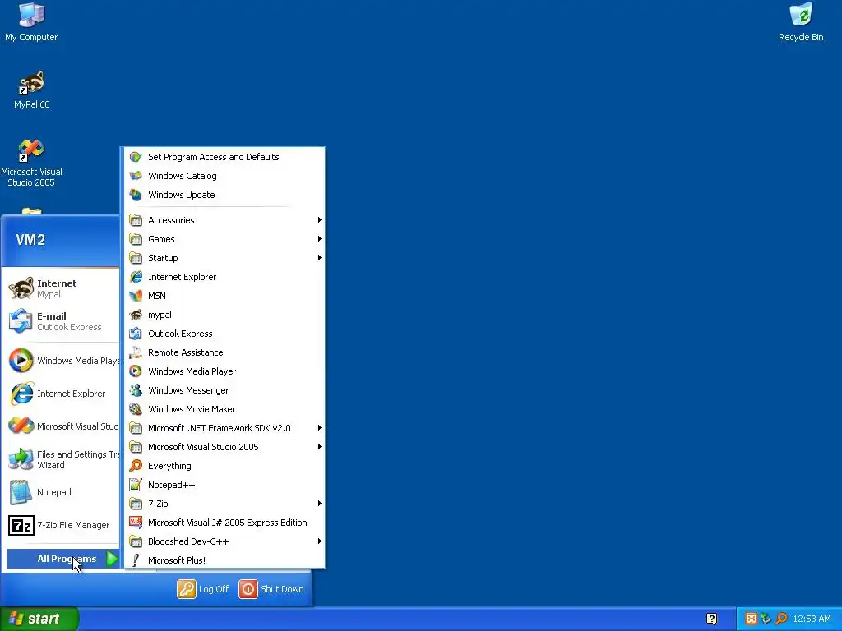
Task: Click Microsoft Visual J# 2005 Express icon
Action: point(136,523)
